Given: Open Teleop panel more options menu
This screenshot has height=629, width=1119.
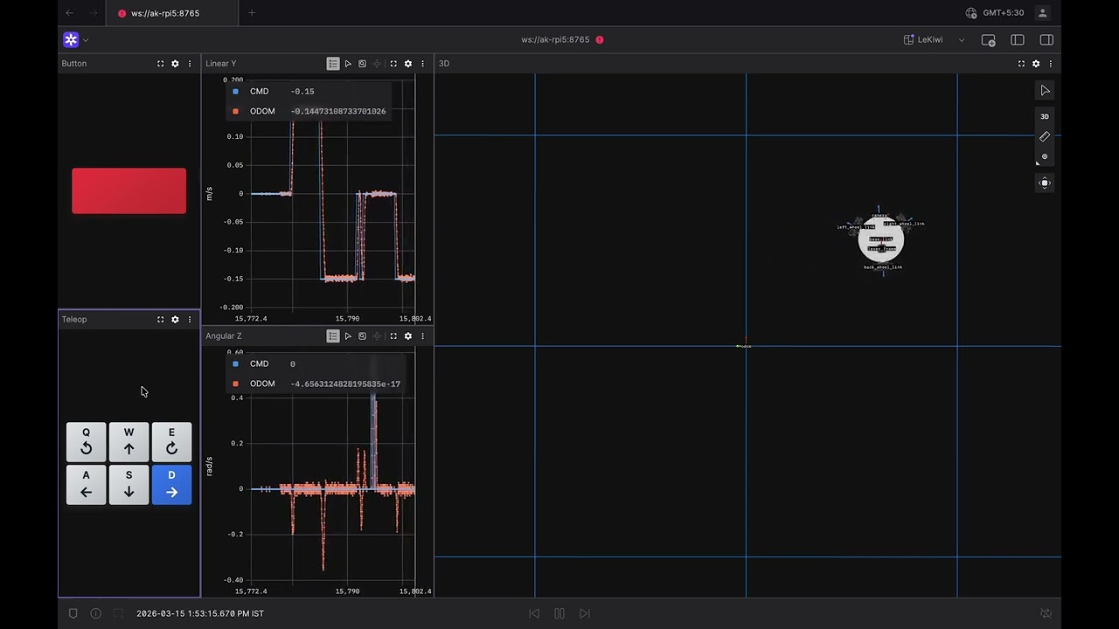Looking at the screenshot, I should pyautogui.click(x=190, y=320).
